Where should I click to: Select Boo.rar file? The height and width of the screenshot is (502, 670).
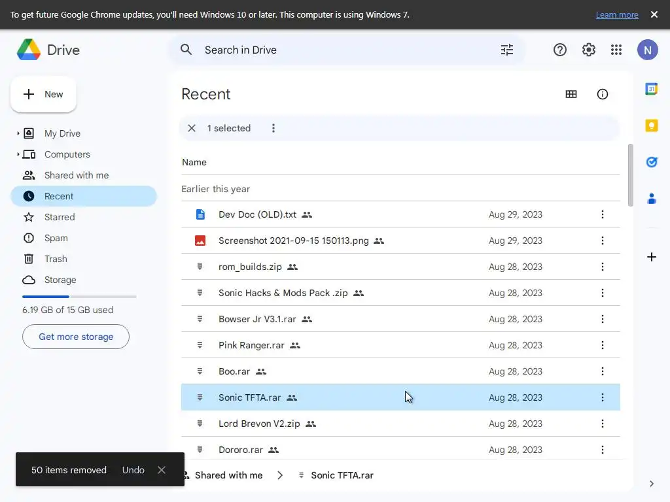coord(400,371)
